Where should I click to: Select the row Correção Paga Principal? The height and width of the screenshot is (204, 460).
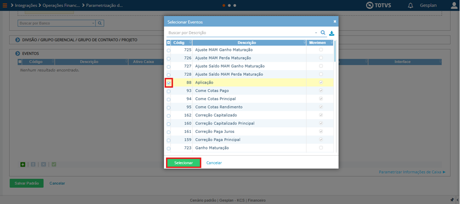click(250, 140)
